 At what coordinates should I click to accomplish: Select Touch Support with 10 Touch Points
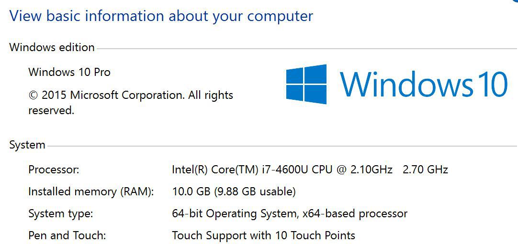(x=264, y=236)
